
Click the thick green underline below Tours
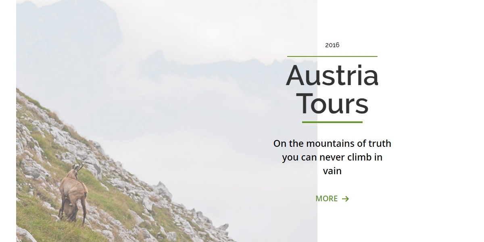332,122
